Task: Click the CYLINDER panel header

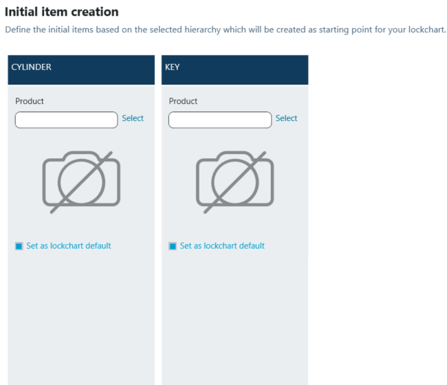Action: click(32, 67)
